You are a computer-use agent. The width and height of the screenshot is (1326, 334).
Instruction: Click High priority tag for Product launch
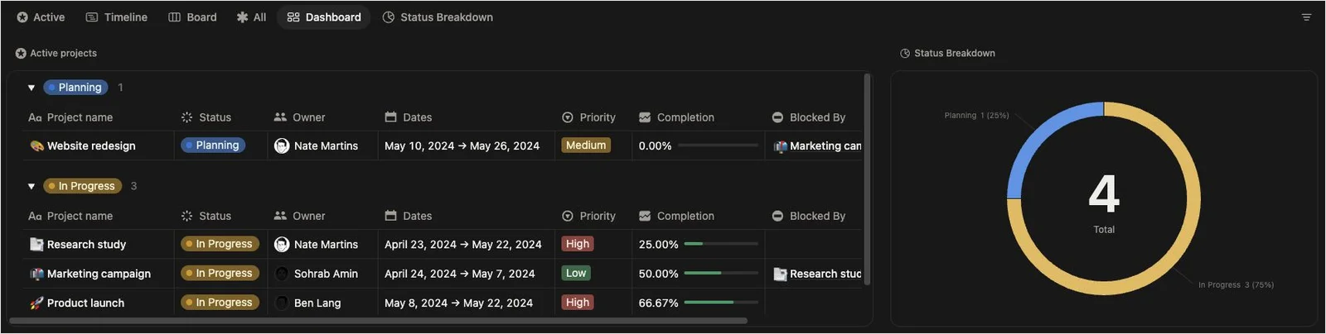click(x=578, y=303)
